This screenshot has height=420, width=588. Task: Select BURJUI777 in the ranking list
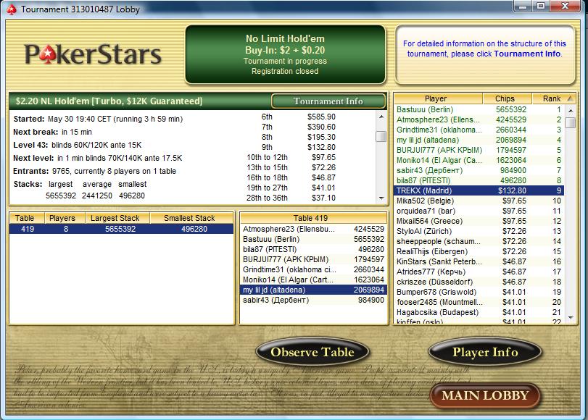[x=479, y=150]
